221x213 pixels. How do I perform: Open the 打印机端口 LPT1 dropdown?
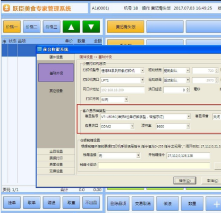coord(142,80)
